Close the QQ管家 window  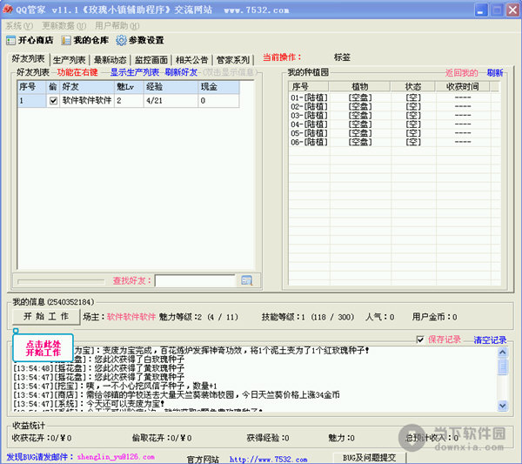tap(512, 10)
